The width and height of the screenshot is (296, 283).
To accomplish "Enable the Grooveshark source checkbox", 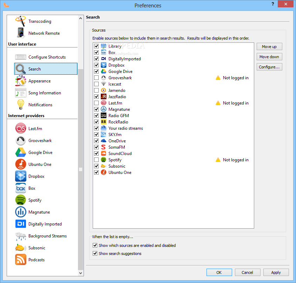I will click(96, 78).
